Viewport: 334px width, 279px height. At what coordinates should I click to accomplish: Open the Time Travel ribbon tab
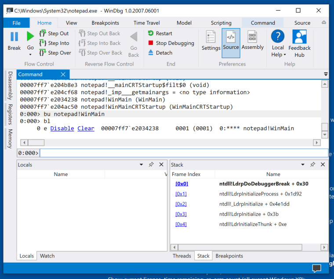click(147, 23)
